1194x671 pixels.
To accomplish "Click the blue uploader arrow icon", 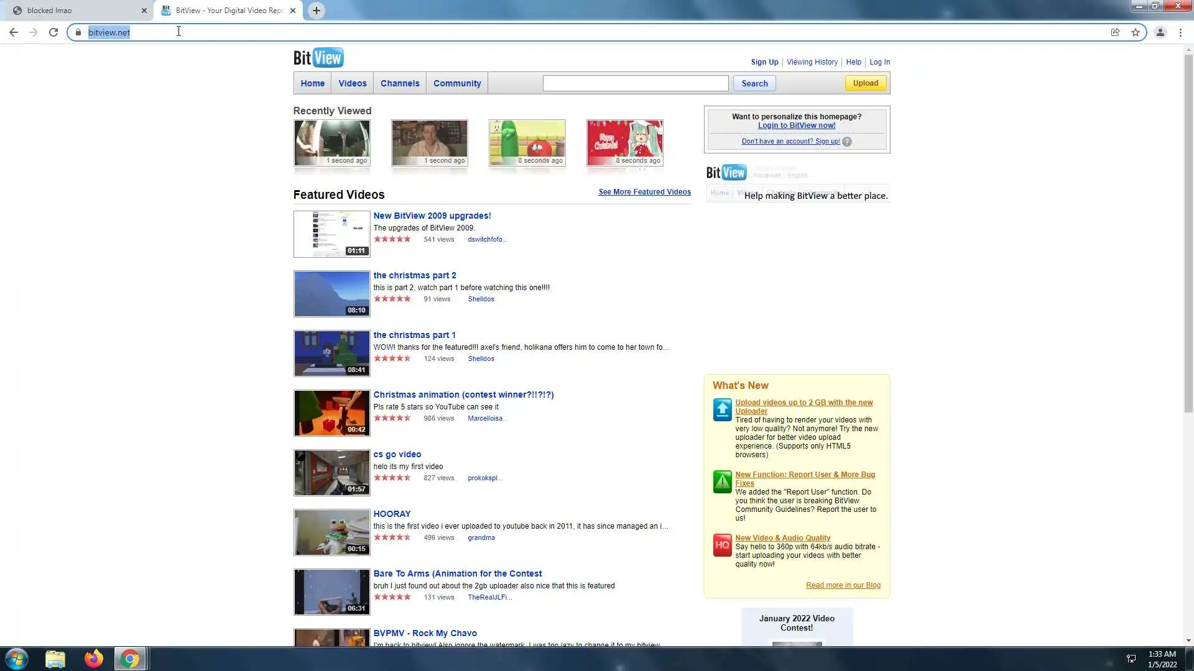I will pos(722,409).
